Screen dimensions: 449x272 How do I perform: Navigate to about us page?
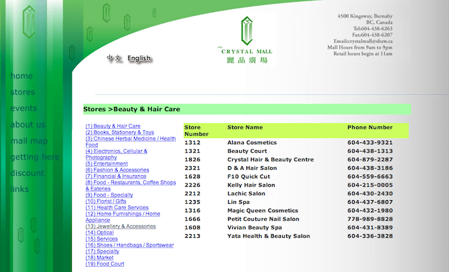point(28,124)
